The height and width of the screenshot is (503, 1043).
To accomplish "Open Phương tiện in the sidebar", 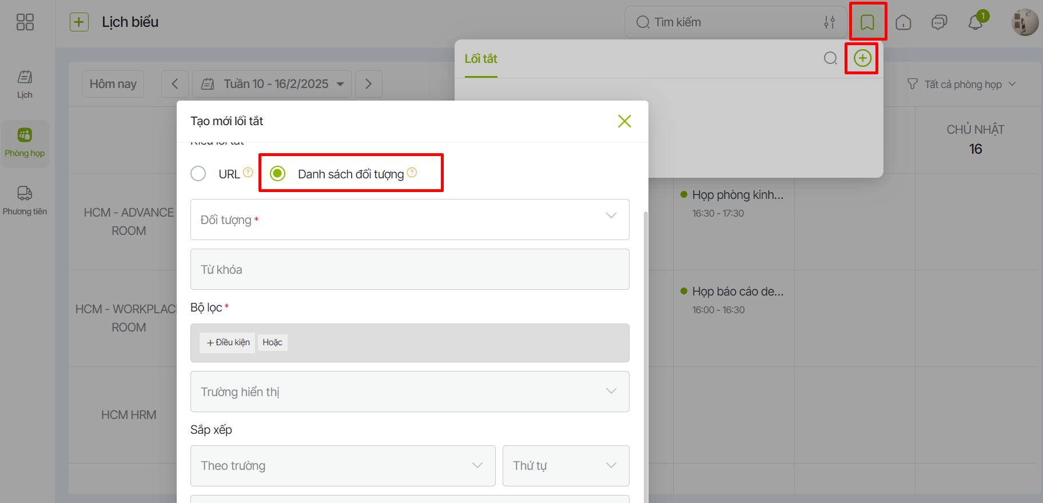I will (25, 200).
